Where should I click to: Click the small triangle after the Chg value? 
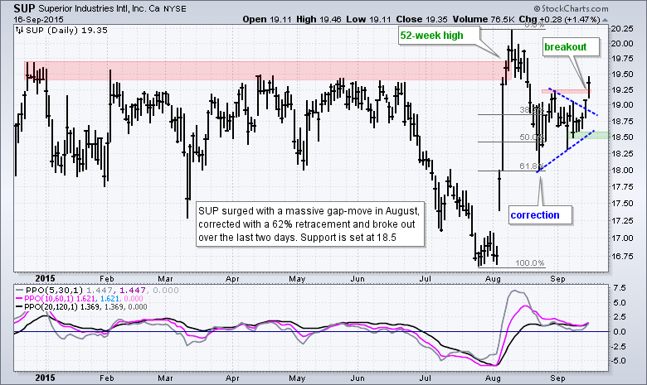pyautogui.click(x=605, y=20)
